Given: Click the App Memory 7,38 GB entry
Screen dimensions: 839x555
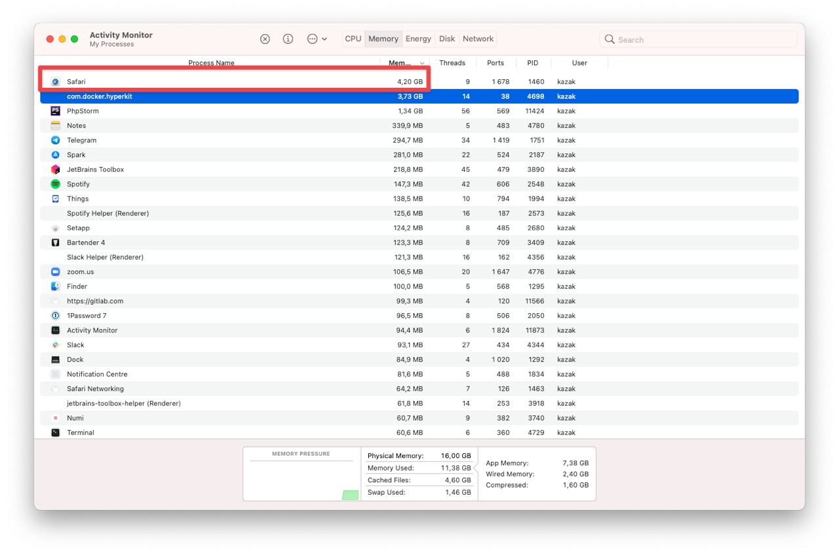Looking at the screenshot, I should [x=537, y=463].
